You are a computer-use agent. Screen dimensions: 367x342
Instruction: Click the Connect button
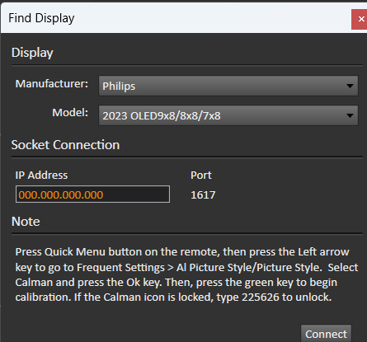click(326, 334)
